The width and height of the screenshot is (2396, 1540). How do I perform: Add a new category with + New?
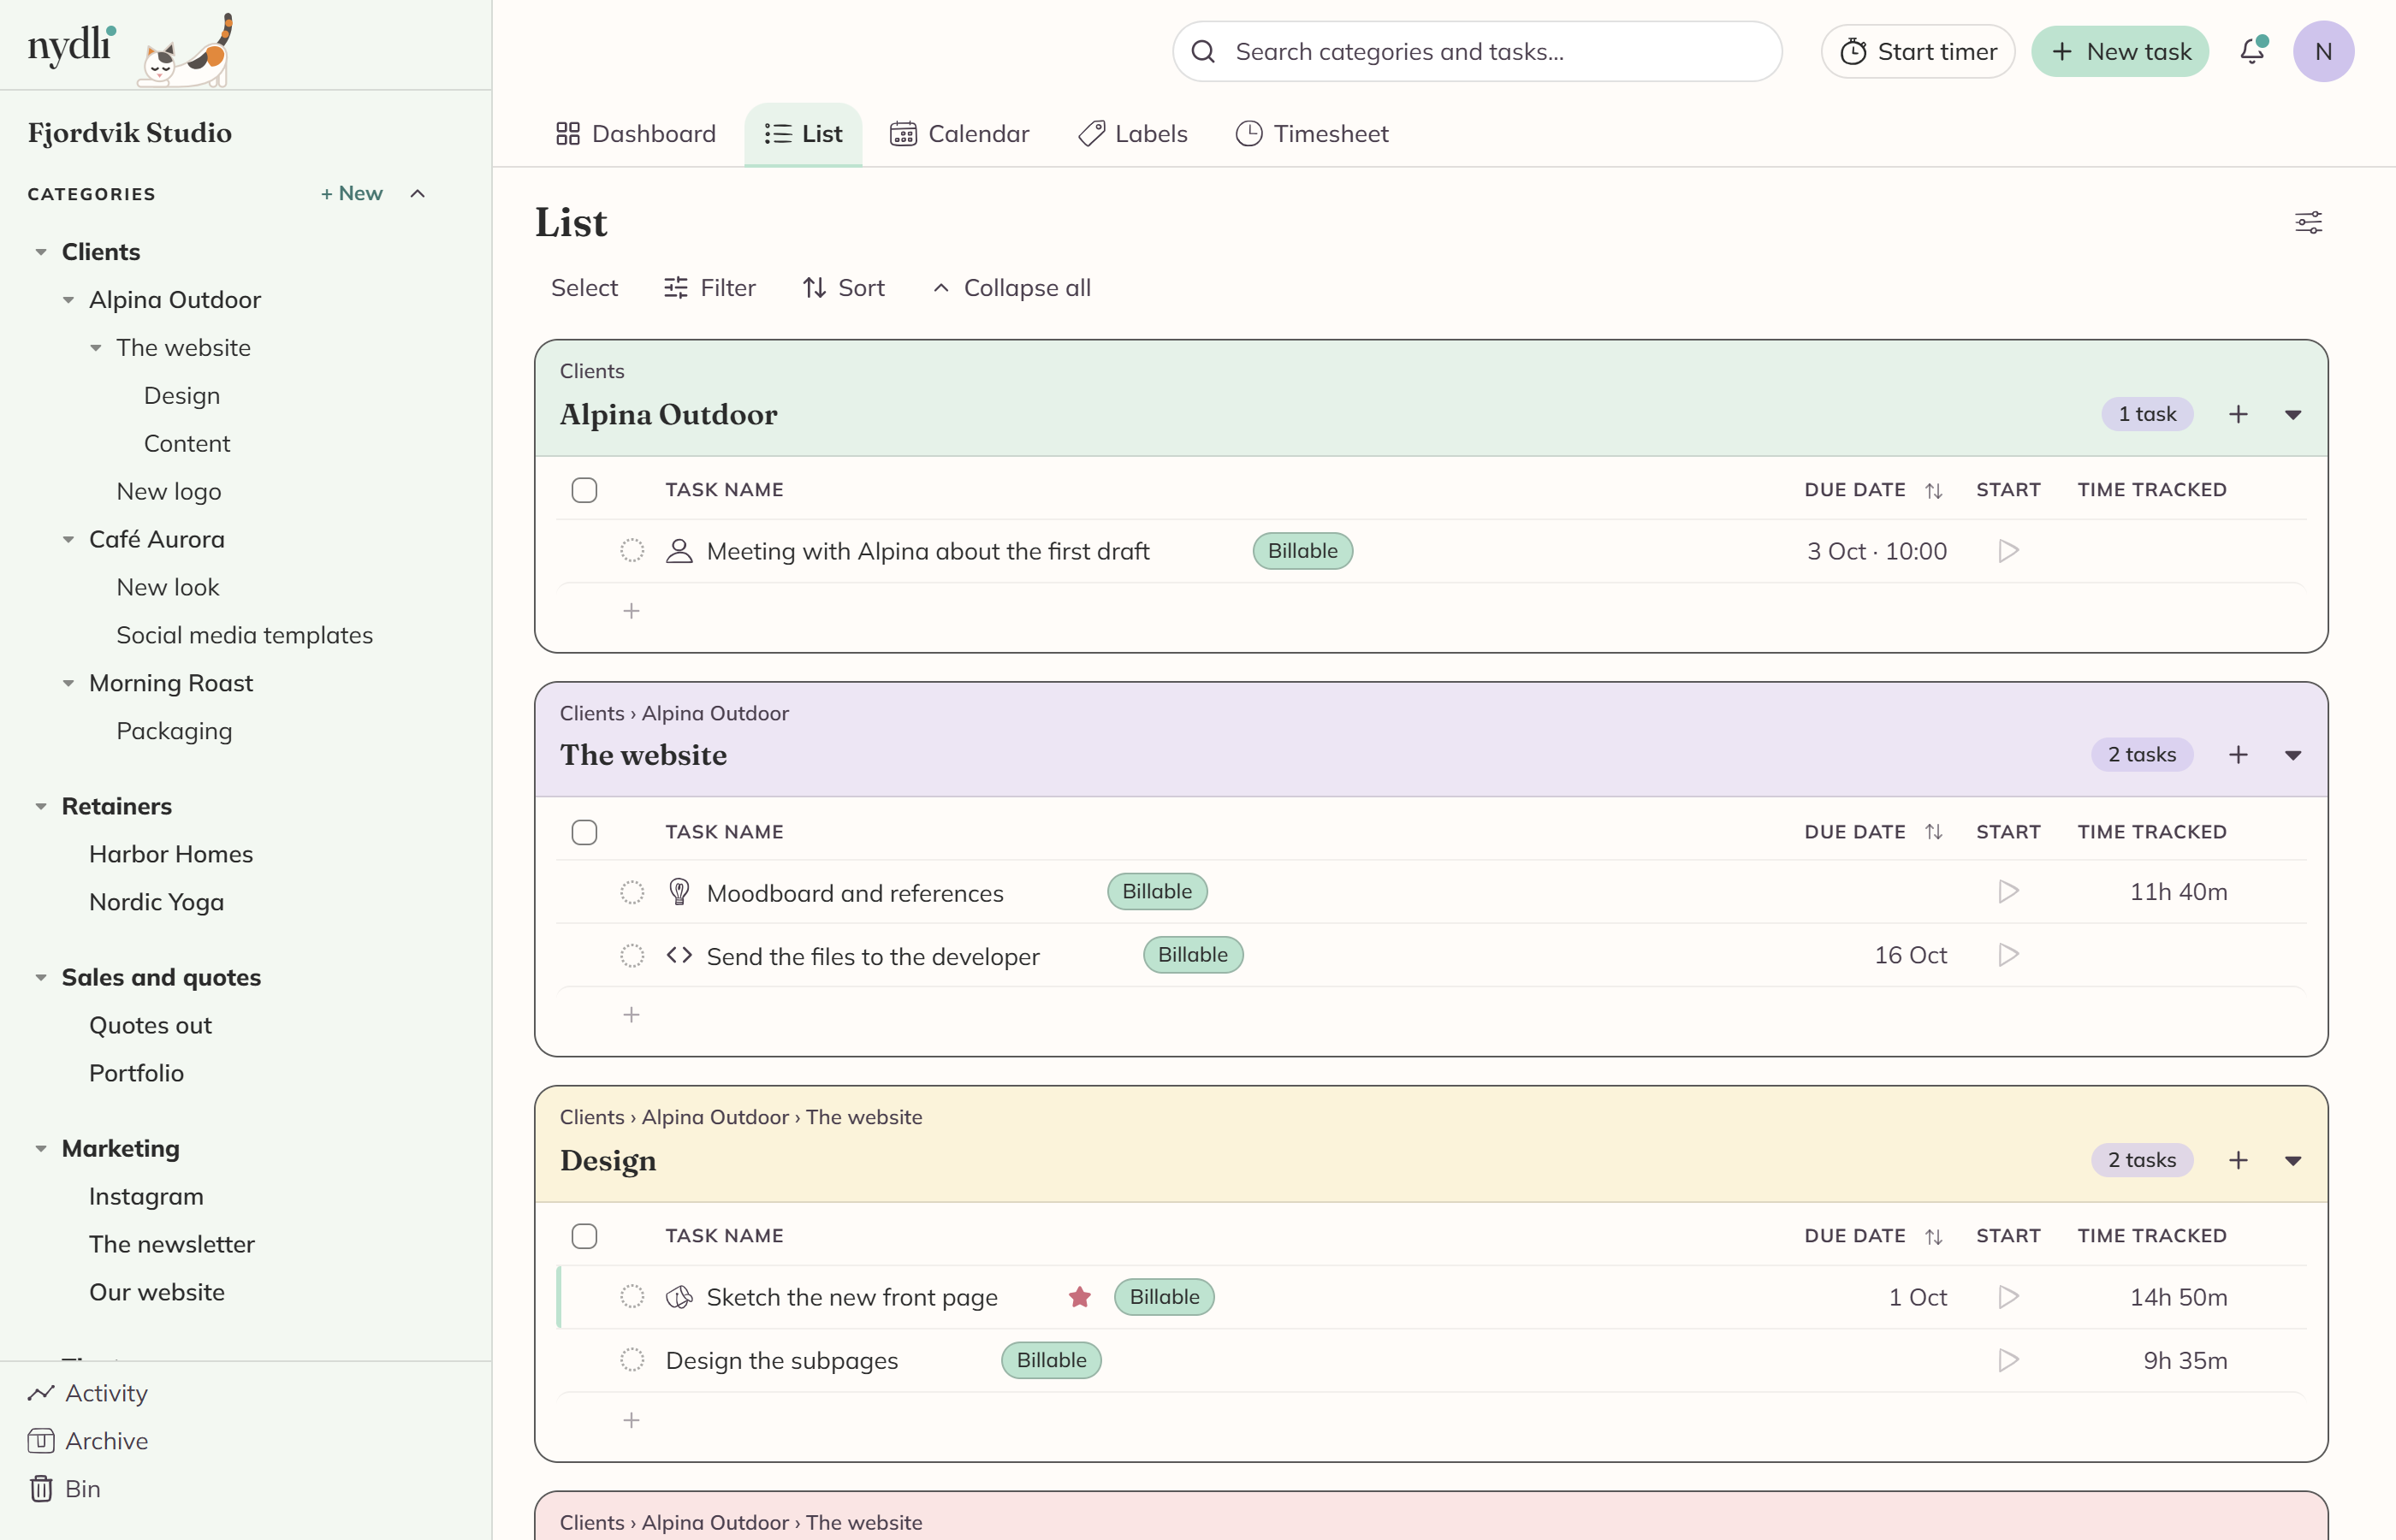(x=352, y=194)
